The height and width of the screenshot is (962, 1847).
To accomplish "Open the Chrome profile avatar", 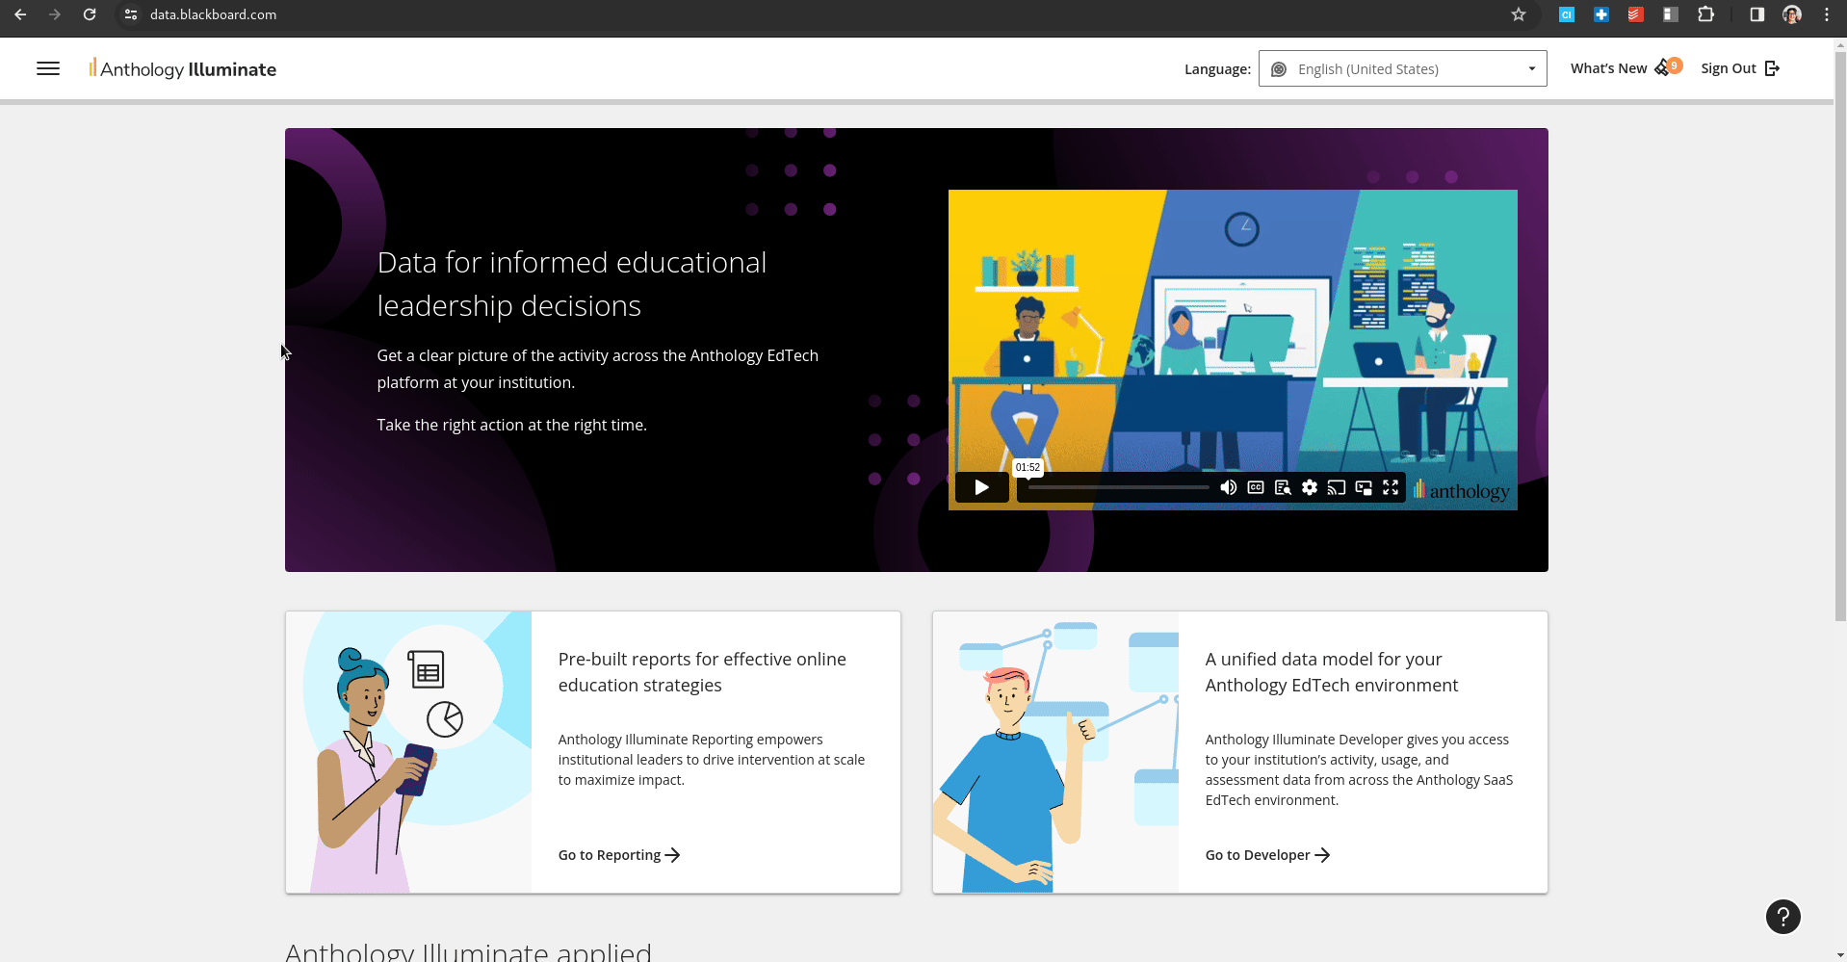I will pos(1792,14).
